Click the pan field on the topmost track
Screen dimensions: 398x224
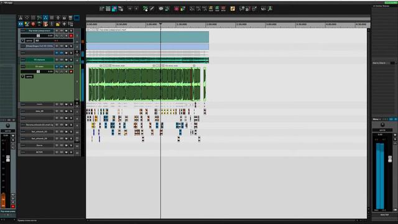[x=29, y=40]
